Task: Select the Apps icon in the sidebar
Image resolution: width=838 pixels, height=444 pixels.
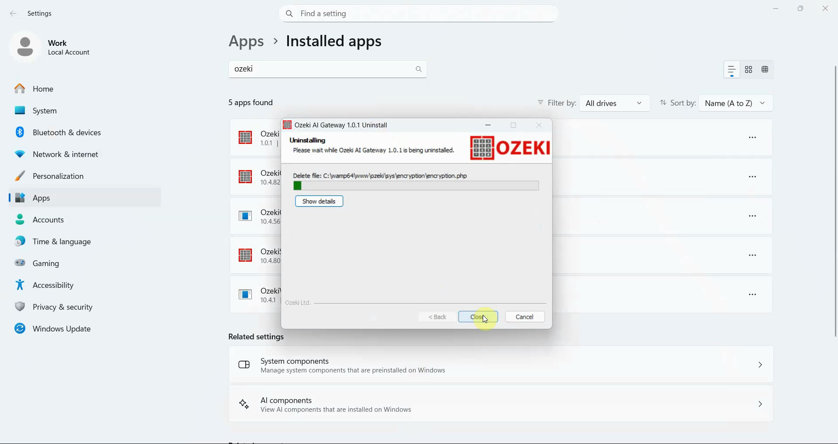Action: click(x=20, y=198)
